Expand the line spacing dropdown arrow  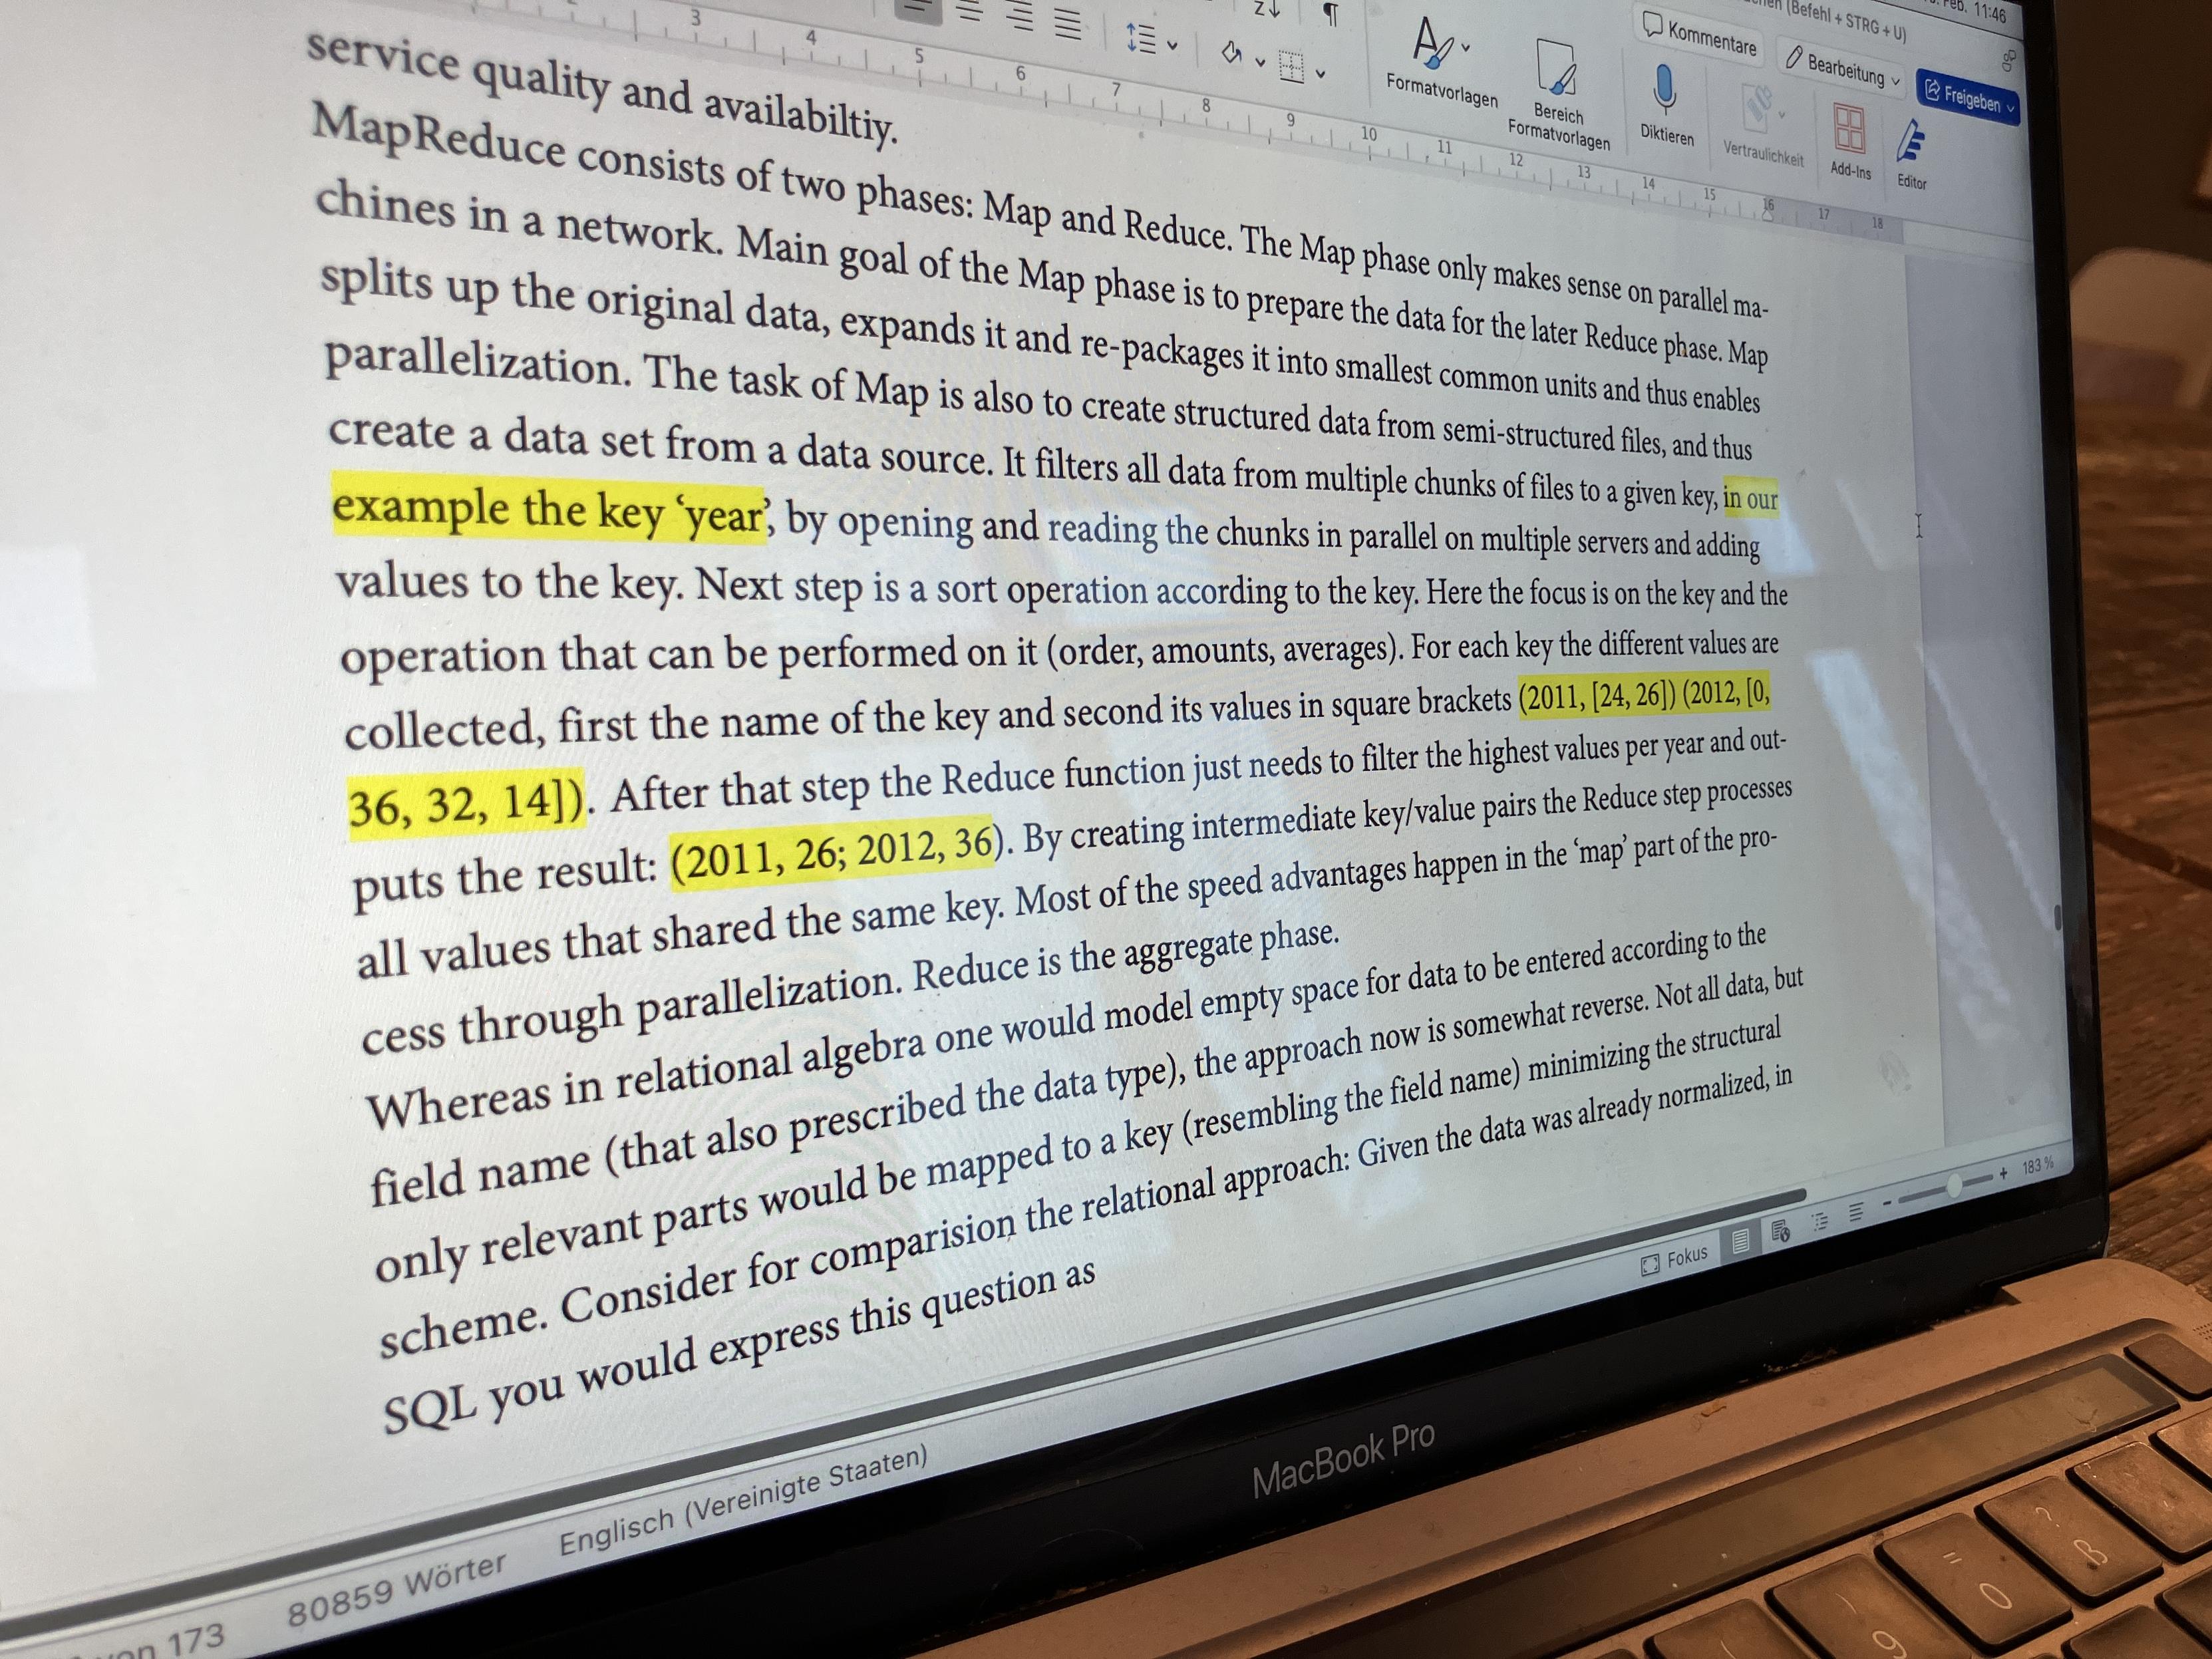coord(1172,44)
